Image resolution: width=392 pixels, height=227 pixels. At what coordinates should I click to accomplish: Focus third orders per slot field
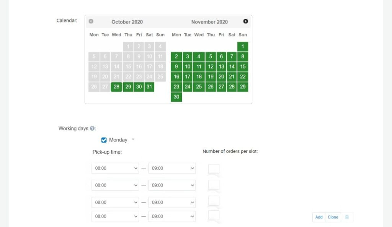[x=214, y=201]
